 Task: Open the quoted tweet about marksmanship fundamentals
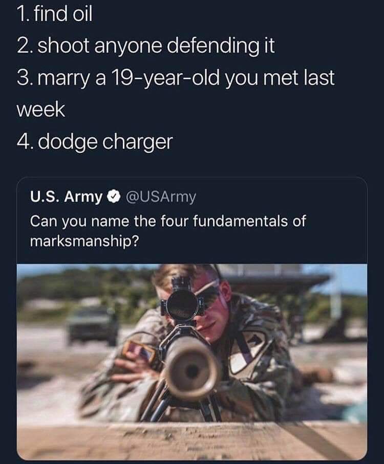point(192,318)
